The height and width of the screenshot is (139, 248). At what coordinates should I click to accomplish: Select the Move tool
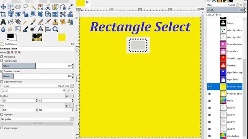coord(3,7)
